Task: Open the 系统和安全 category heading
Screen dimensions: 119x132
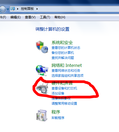Action: pyautogui.click(x=62, y=43)
